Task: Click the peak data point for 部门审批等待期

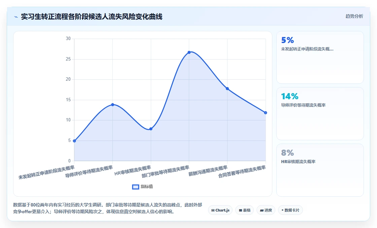Action: 189,52
